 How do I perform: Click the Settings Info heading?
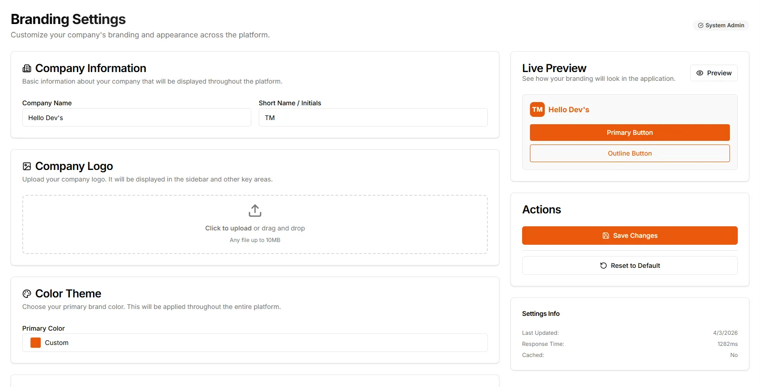[541, 314]
